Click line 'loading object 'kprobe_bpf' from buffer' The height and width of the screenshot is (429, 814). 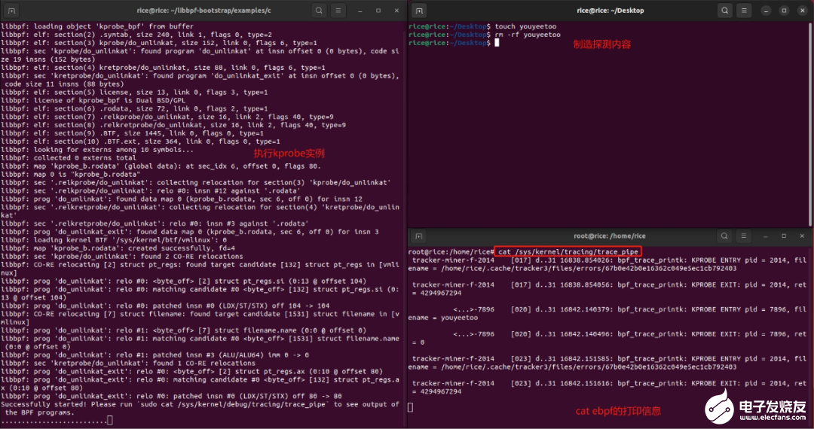(x=97, y=26)
